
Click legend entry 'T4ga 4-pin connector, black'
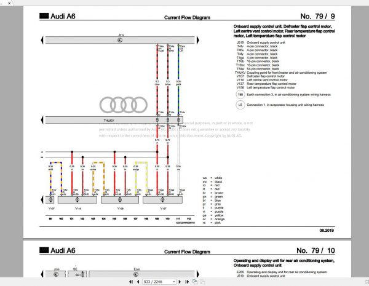click(x=257, y=58)
